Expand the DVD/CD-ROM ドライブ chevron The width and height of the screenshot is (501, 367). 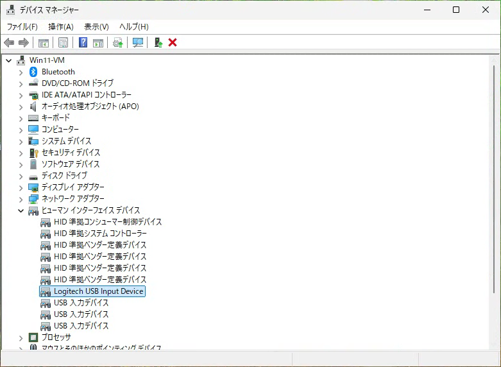click(21, 84)
